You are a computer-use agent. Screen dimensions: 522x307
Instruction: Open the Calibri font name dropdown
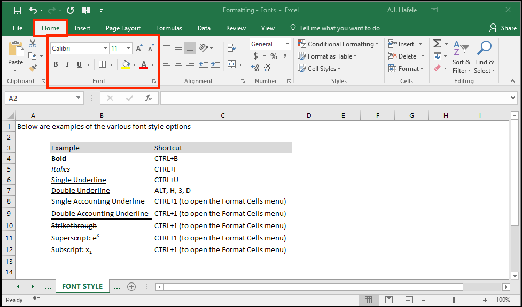click(105, 49)
